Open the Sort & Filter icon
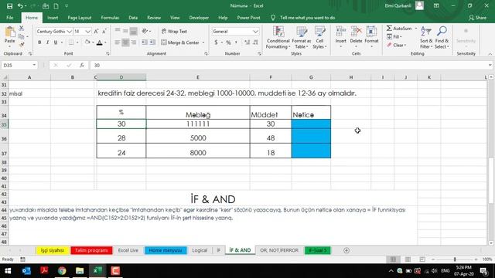The width and height of the screenshot is (495, 278). pyautogui.click(x=426, y=32)
